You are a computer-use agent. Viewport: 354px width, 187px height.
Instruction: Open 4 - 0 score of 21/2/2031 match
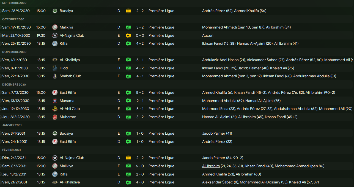(140, 182)
